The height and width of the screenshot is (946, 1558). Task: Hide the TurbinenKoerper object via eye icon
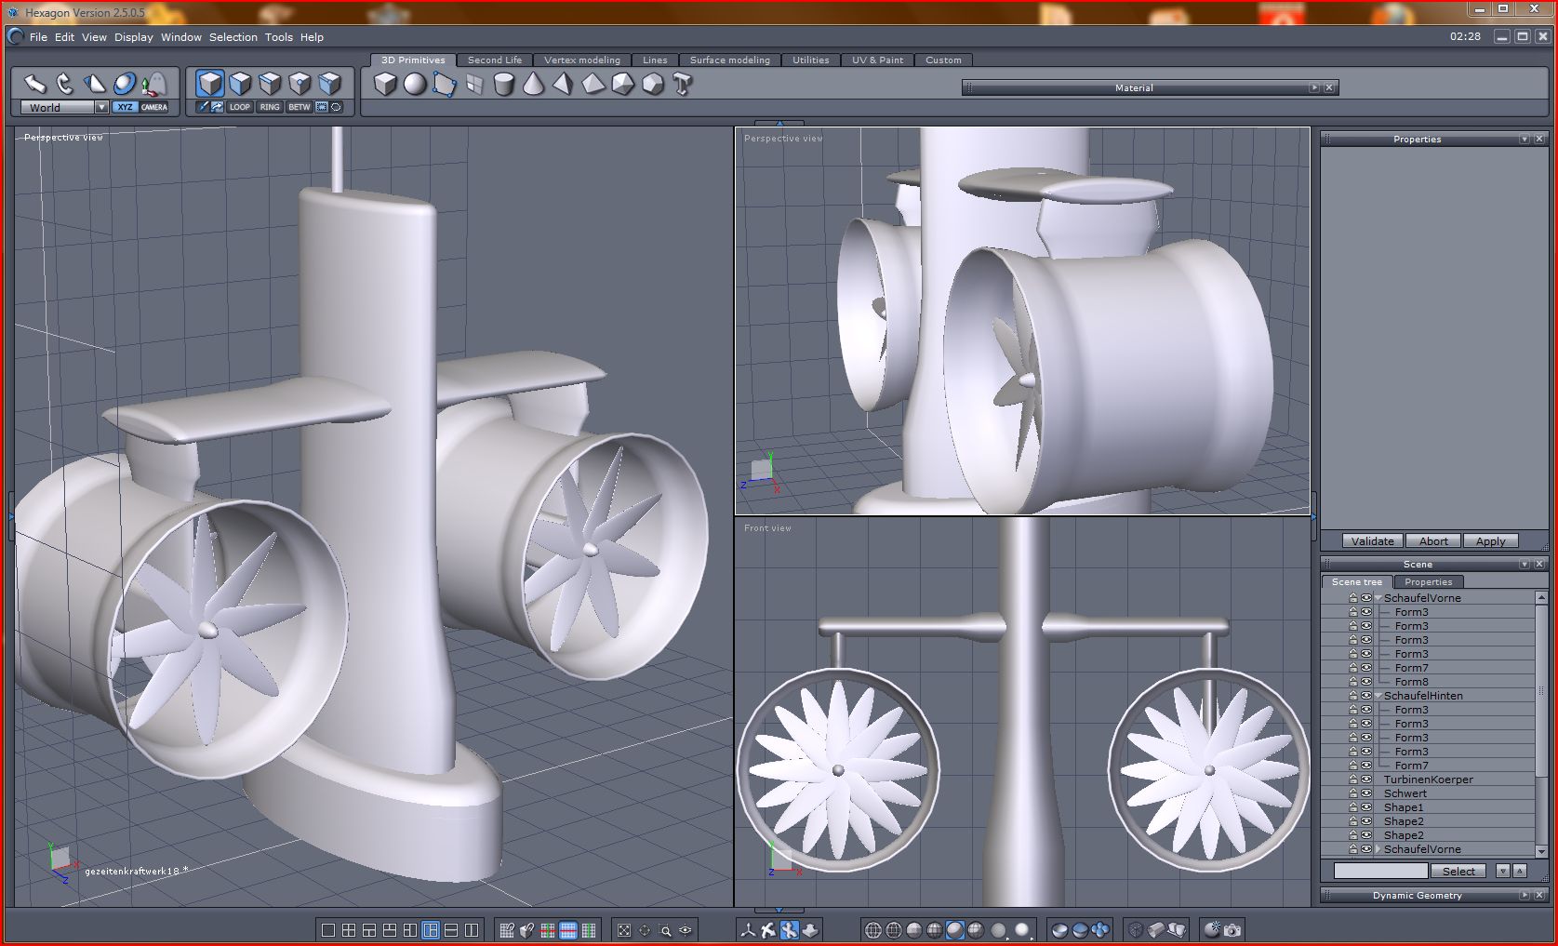[x=1366, y=779]
